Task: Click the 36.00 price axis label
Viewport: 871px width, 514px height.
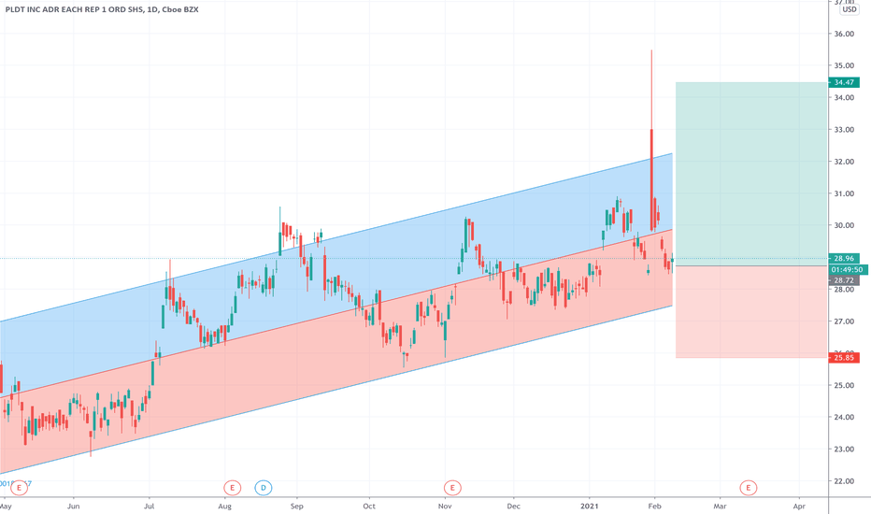Action: tap(844, 34)
